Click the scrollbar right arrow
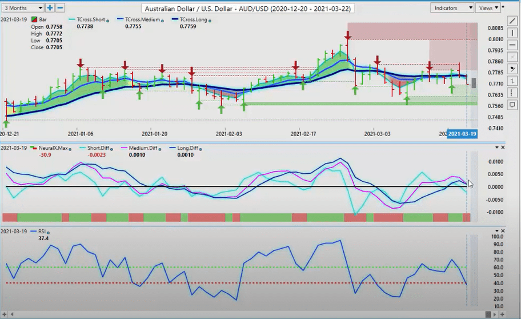The height and width of the screenshot is (319, 521). [x=495, y=314]
